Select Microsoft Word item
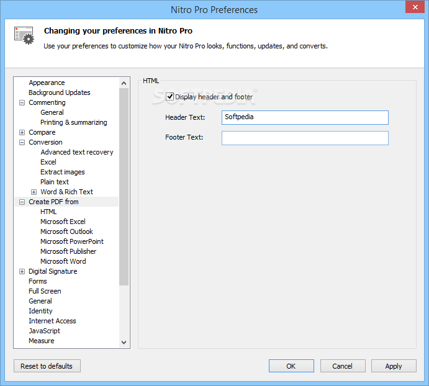 pyautogui.click(x=63, y=261)
